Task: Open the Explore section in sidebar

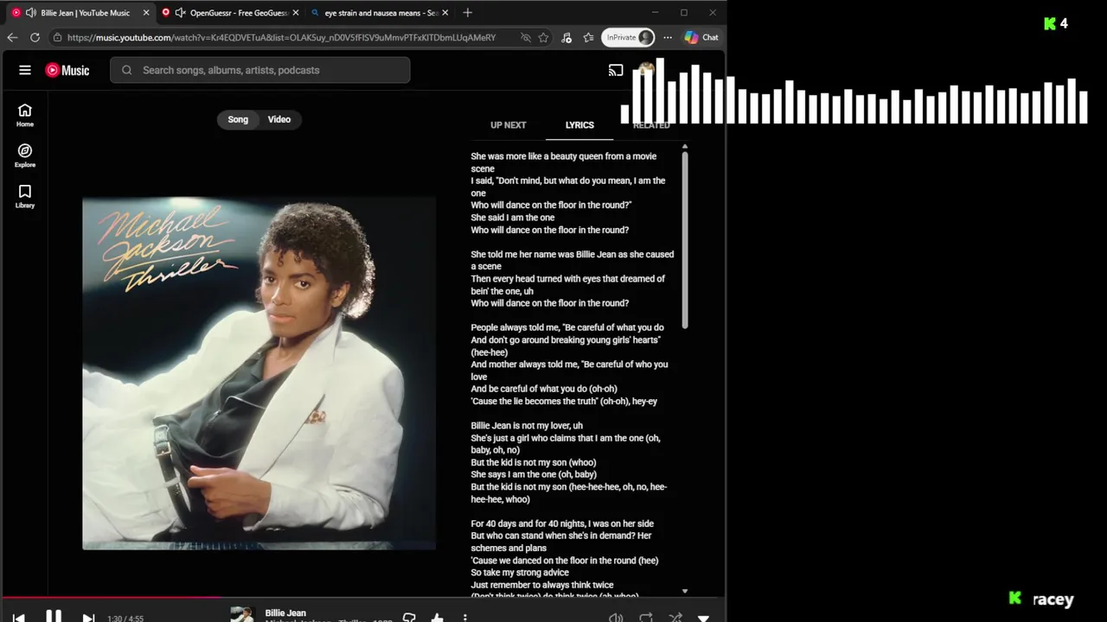Action: click(x=25, y=155)
